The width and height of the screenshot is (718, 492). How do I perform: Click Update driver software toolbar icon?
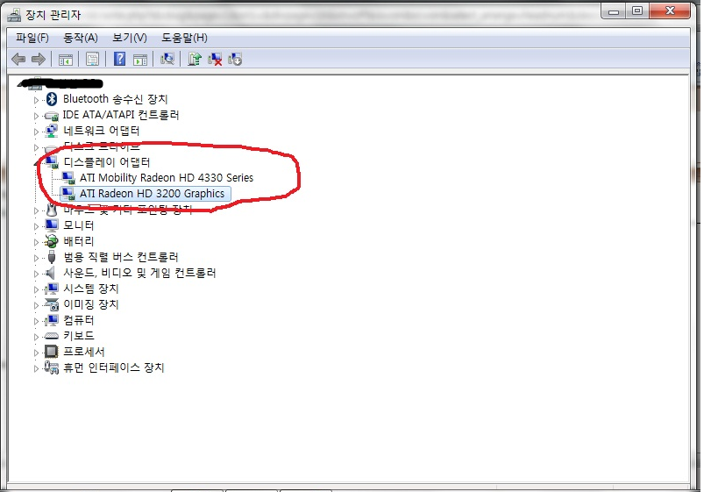tap(195, 59)
